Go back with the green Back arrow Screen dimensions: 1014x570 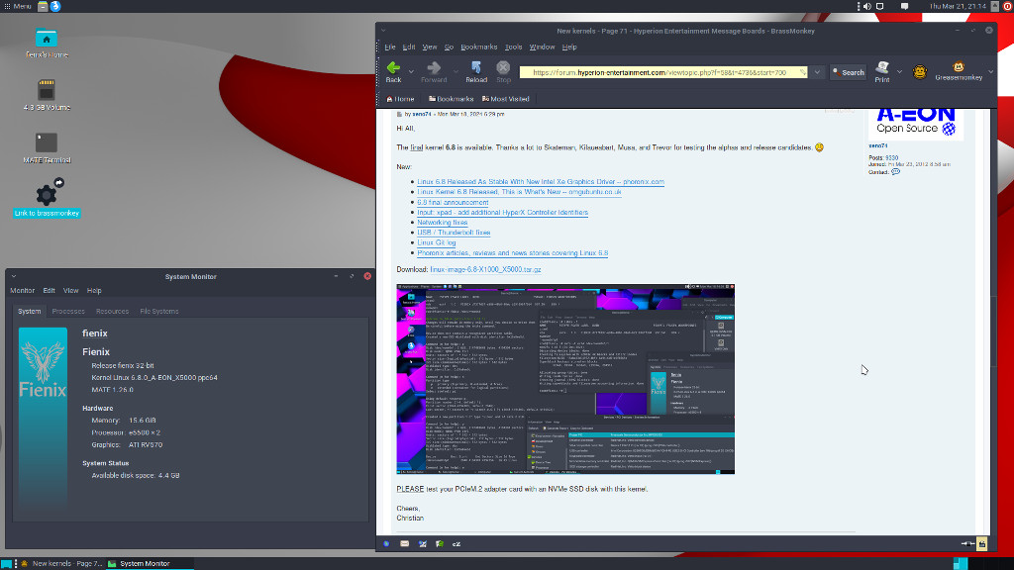pos(393,68)
